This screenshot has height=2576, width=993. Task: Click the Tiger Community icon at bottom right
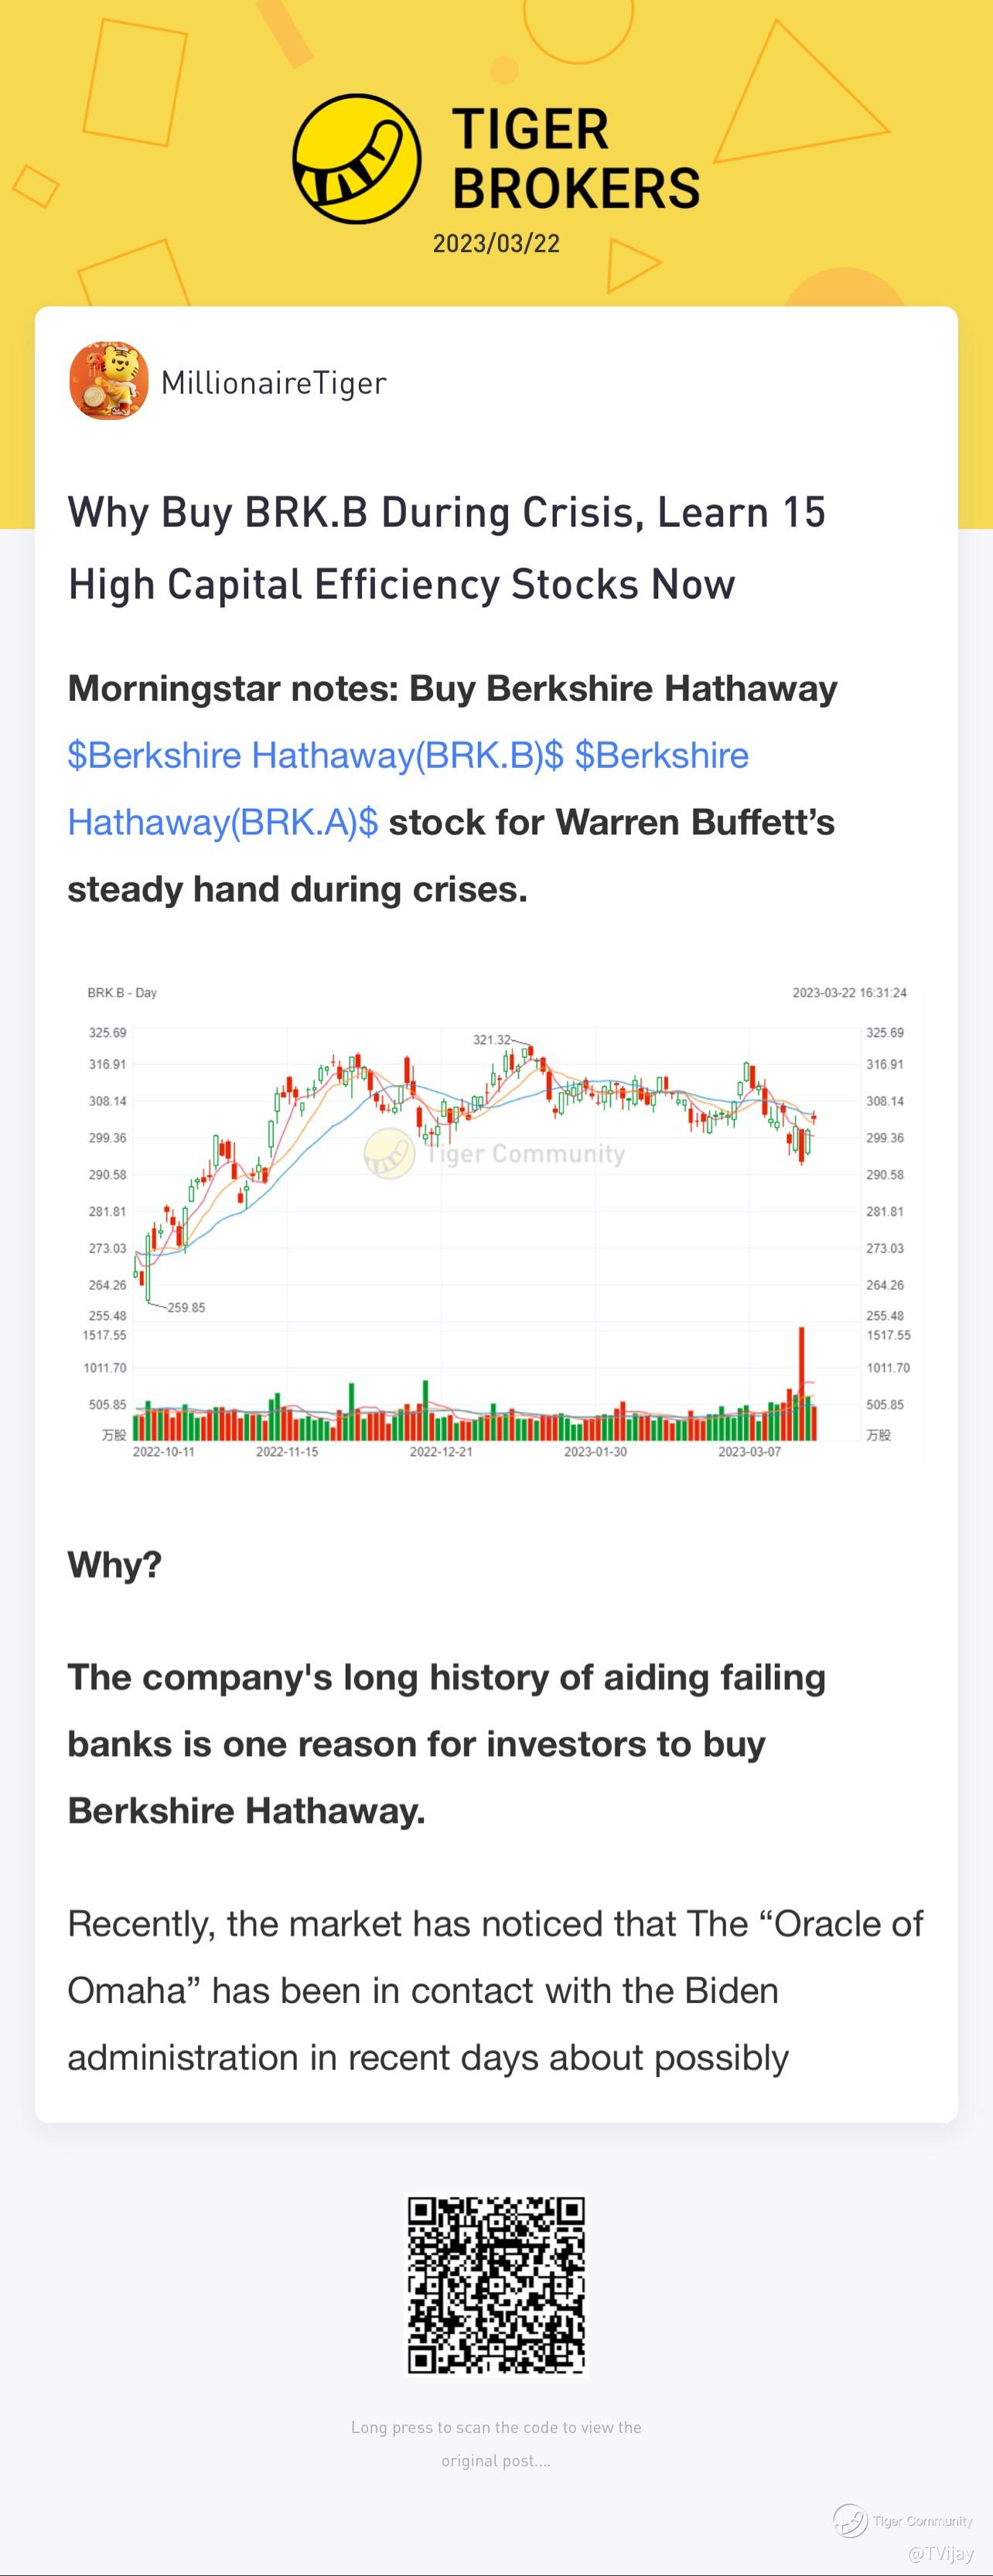tap(850, 2520)
